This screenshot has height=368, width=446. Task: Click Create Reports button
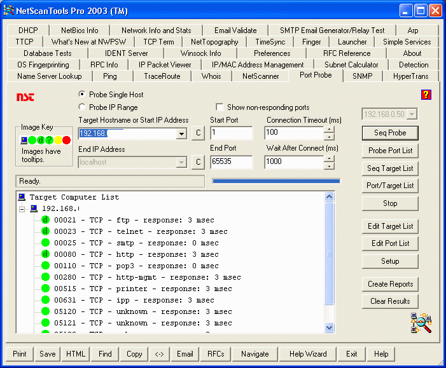click(390, 284)
